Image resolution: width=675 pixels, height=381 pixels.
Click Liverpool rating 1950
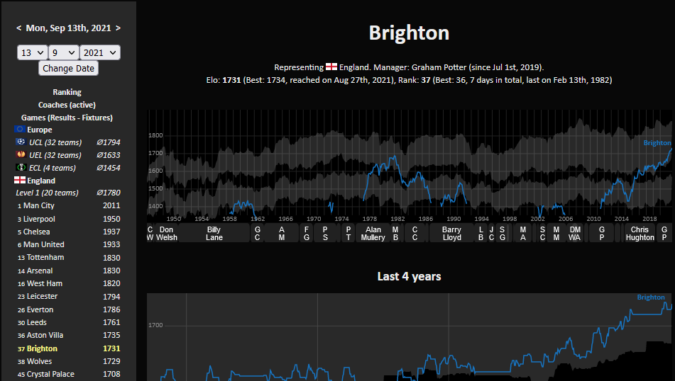click(x=111, y=219)
